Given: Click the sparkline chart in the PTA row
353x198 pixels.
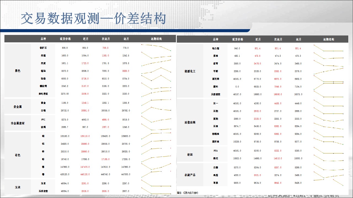Looking at the screenshot, I should coord(328,151).
